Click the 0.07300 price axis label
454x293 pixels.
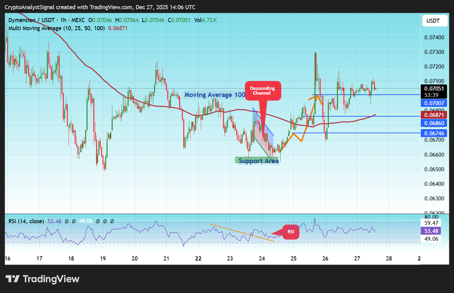434,52
